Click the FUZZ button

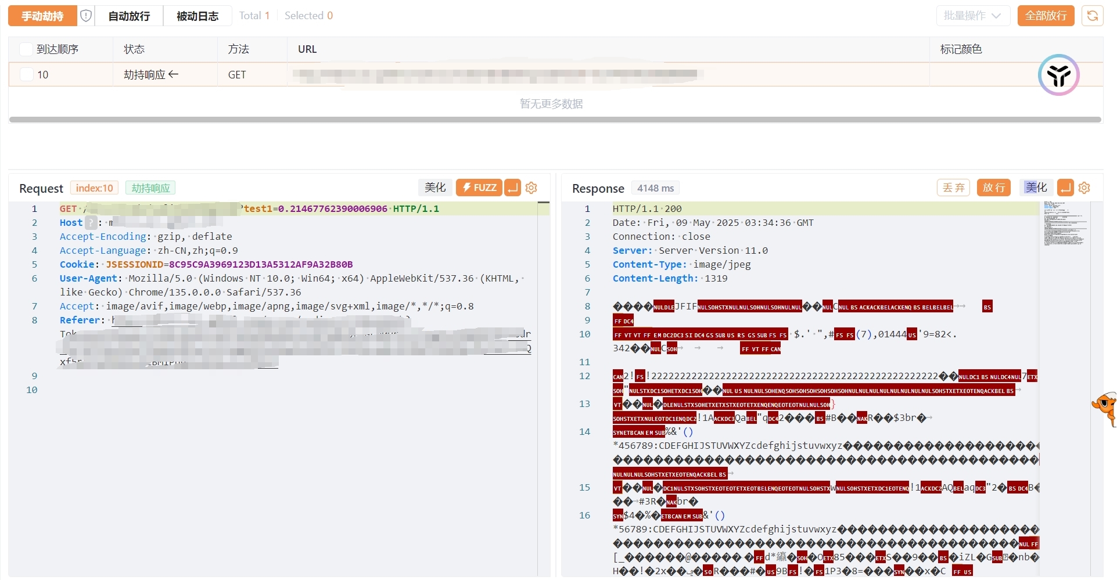(479, 188)
